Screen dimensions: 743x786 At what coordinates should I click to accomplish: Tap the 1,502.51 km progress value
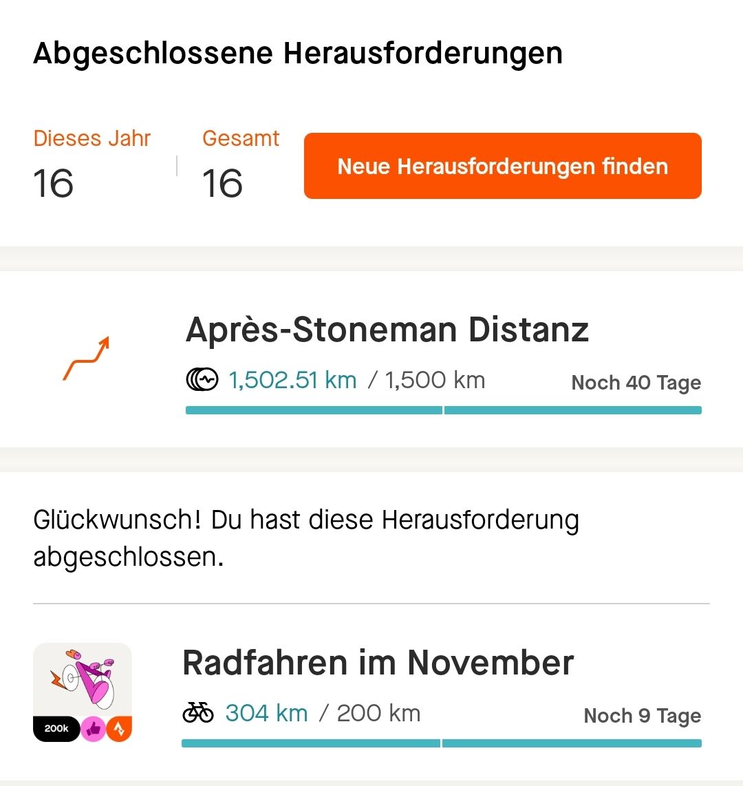coord(292,380)
